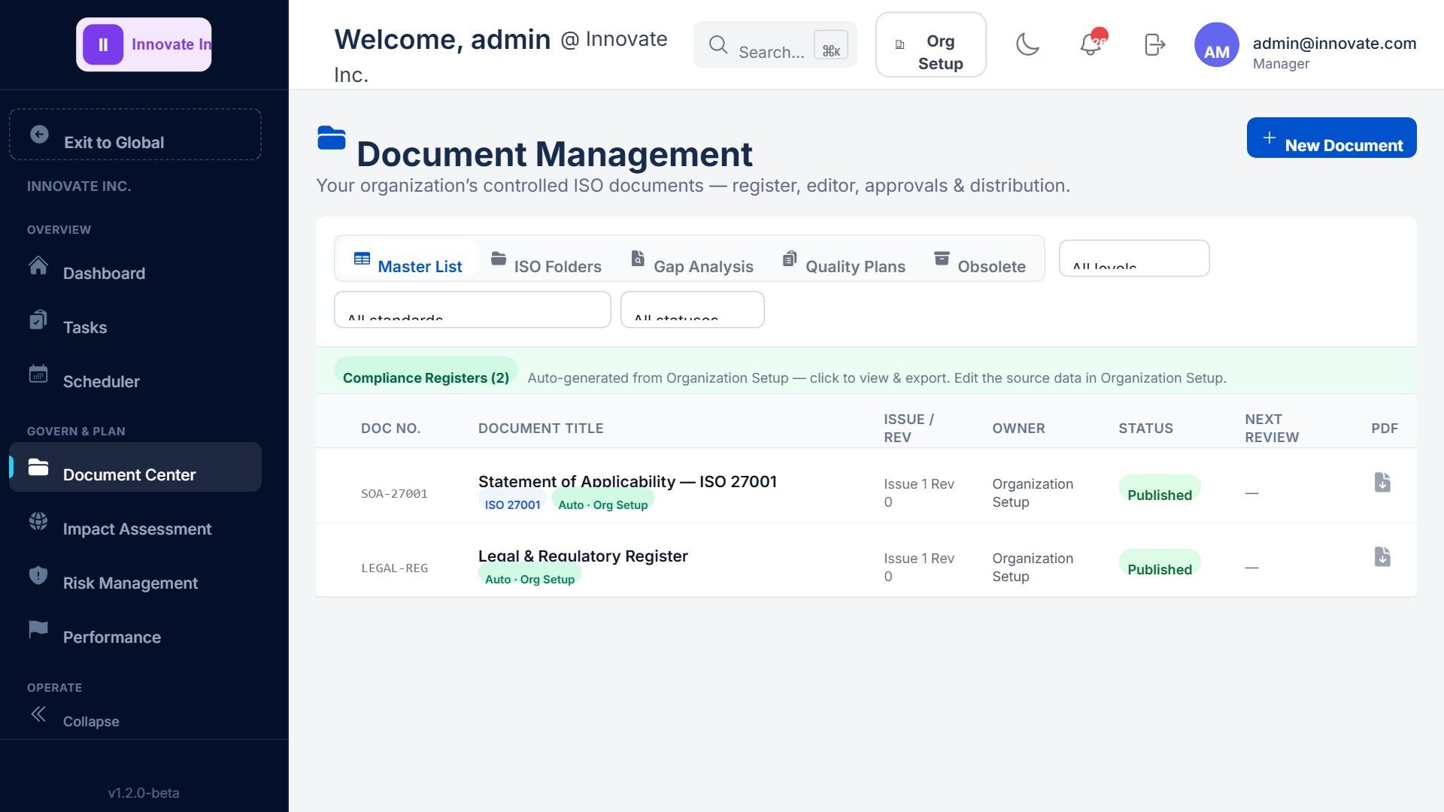Click the Exit to Global back arrow icon
The image size is (1444, 812).
click(39, 135)
